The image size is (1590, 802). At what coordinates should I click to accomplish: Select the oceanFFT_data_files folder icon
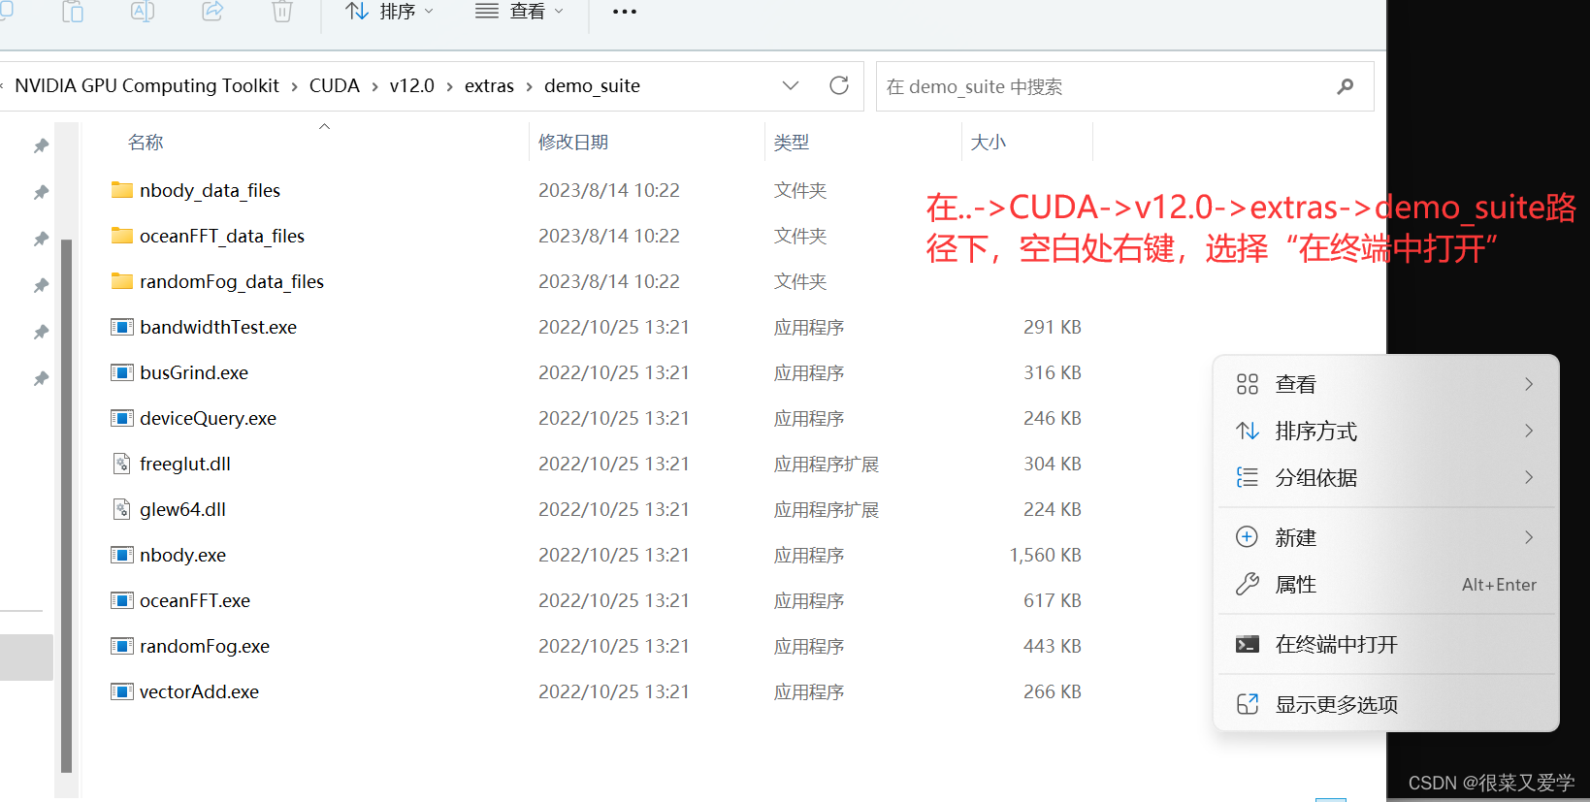tap(122, 236)
